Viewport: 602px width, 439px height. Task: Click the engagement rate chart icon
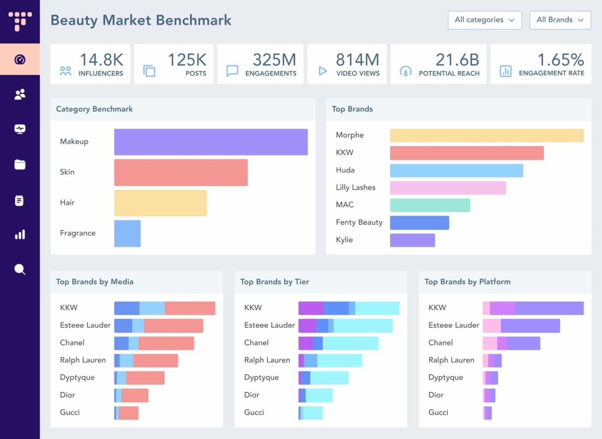point(506,71)
